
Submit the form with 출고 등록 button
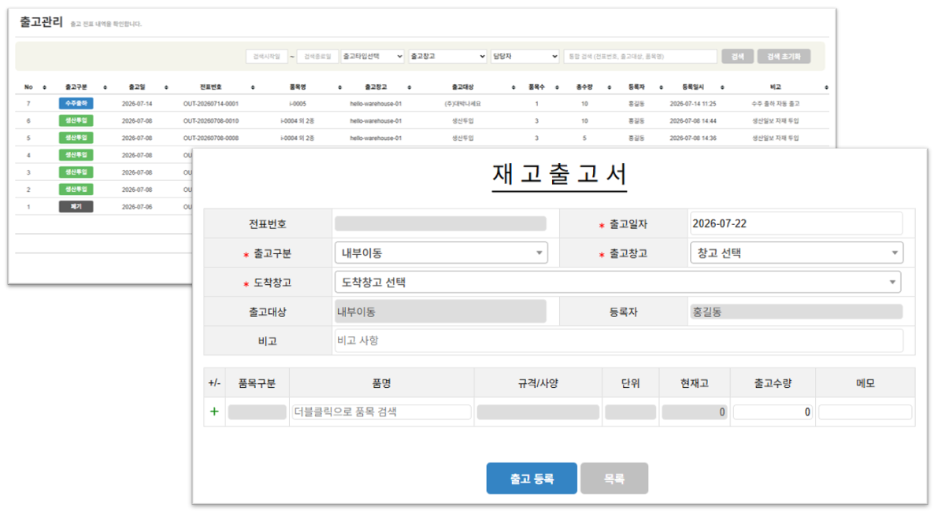tap(531, 478)
